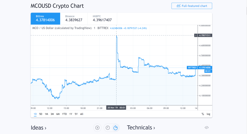Select the 1D time range
This screenshot has width=247, height=134.
(35, 114)
